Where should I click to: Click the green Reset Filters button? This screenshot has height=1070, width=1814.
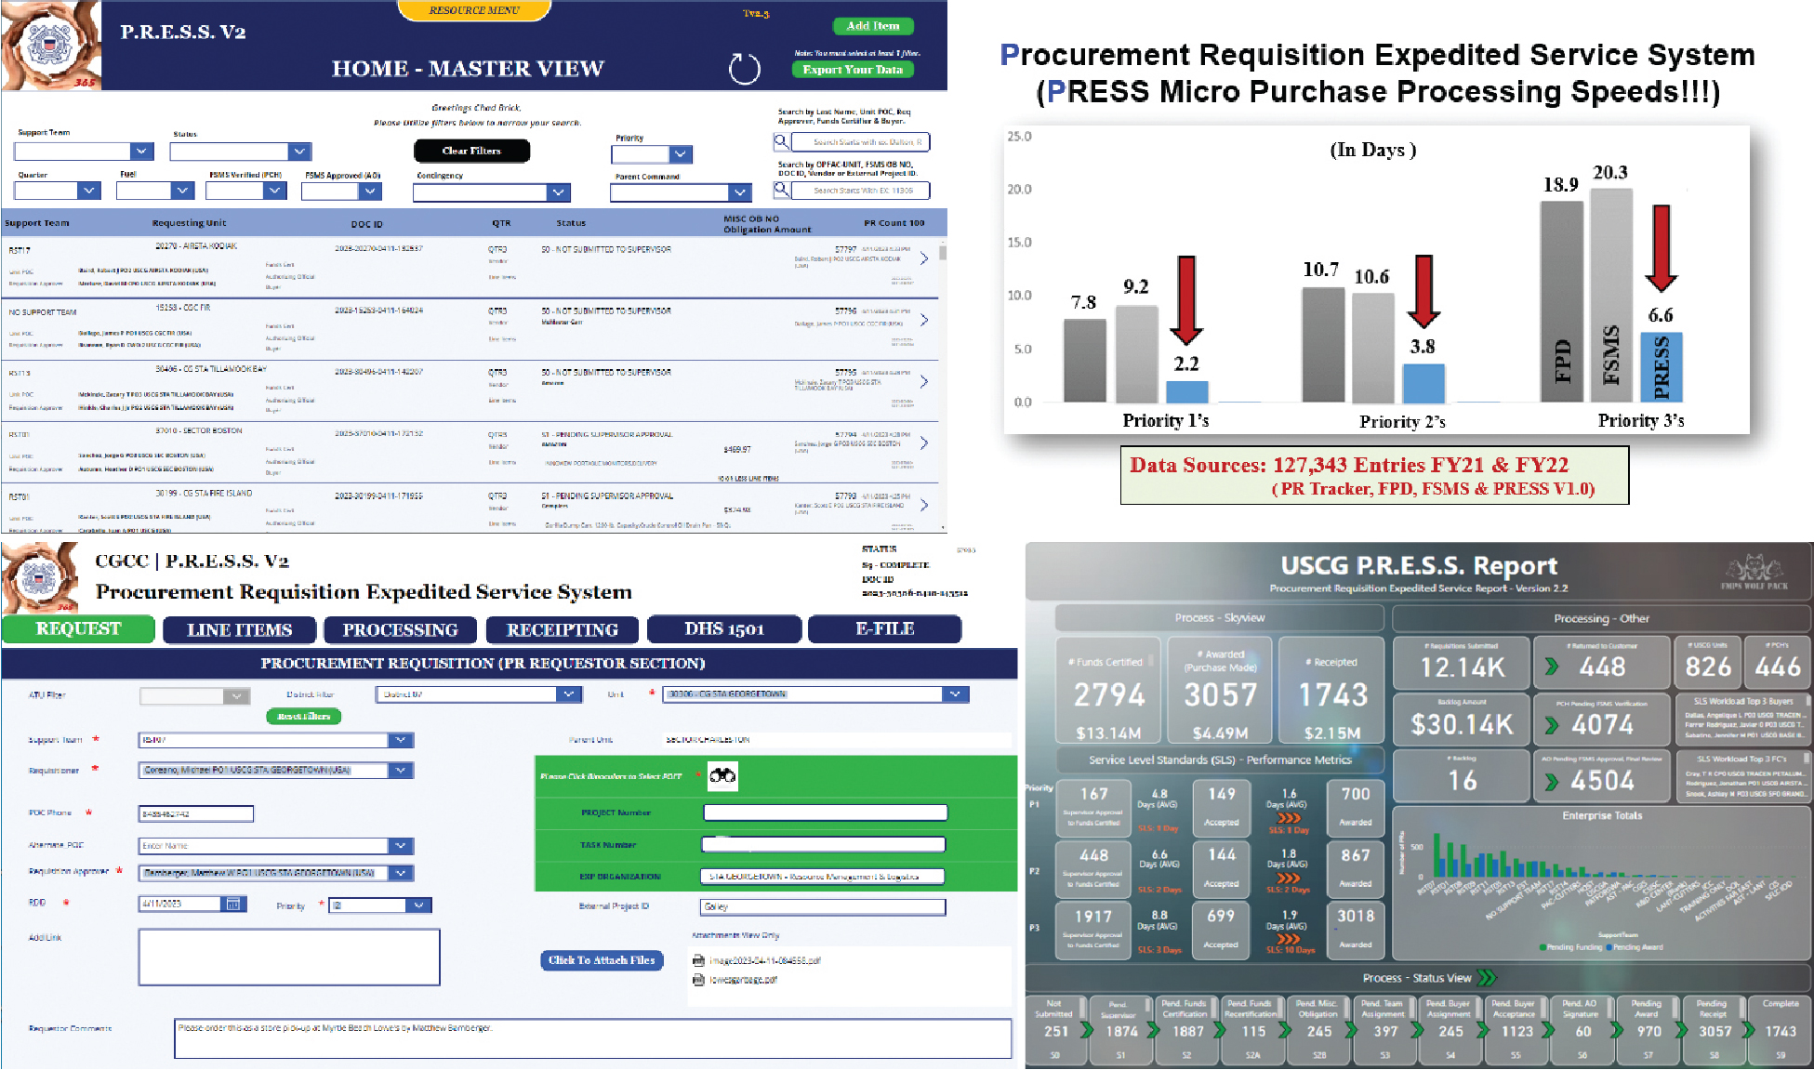pyautogui.click(x=303, y=716)
